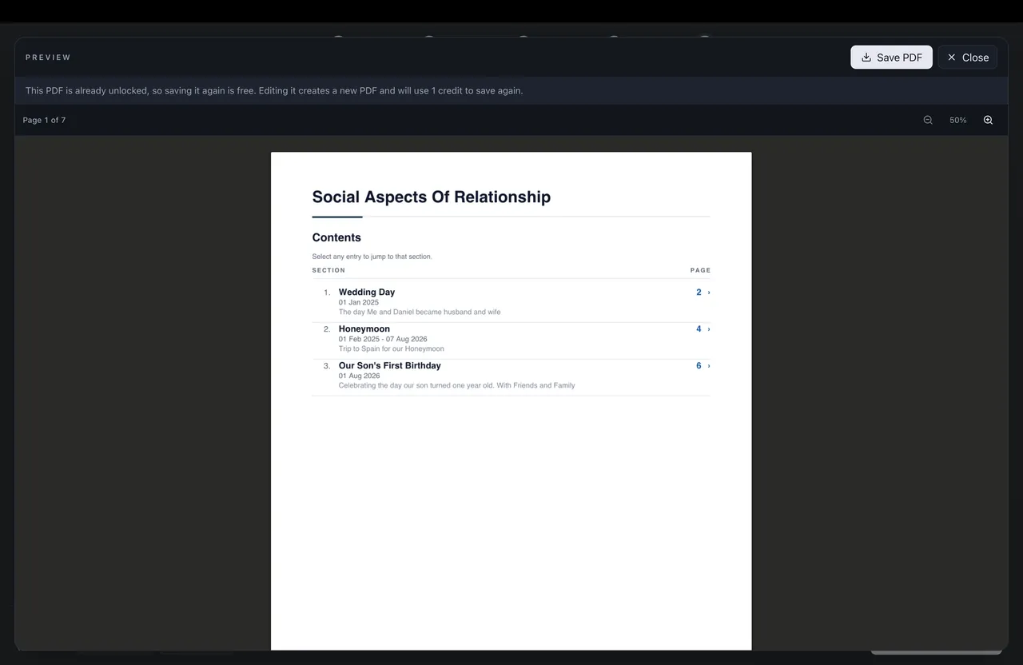
Task: Click the Page 1 of 7 indicator
Action: [x=44, y=120]
